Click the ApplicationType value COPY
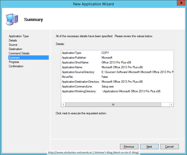Viewport: 187px width, 155px height. pyautogui.click(x=105, y=53)
